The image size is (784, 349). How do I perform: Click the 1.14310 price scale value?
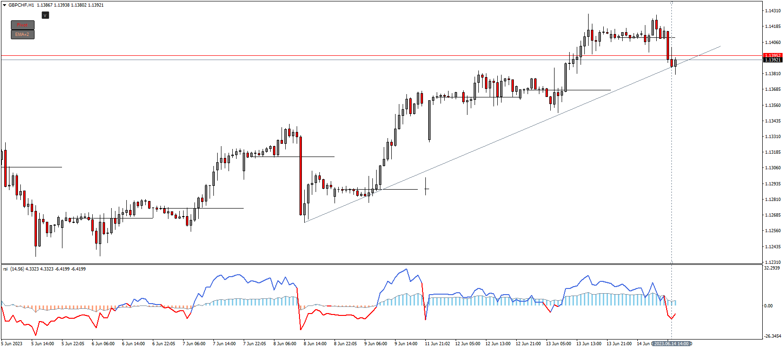773,11
